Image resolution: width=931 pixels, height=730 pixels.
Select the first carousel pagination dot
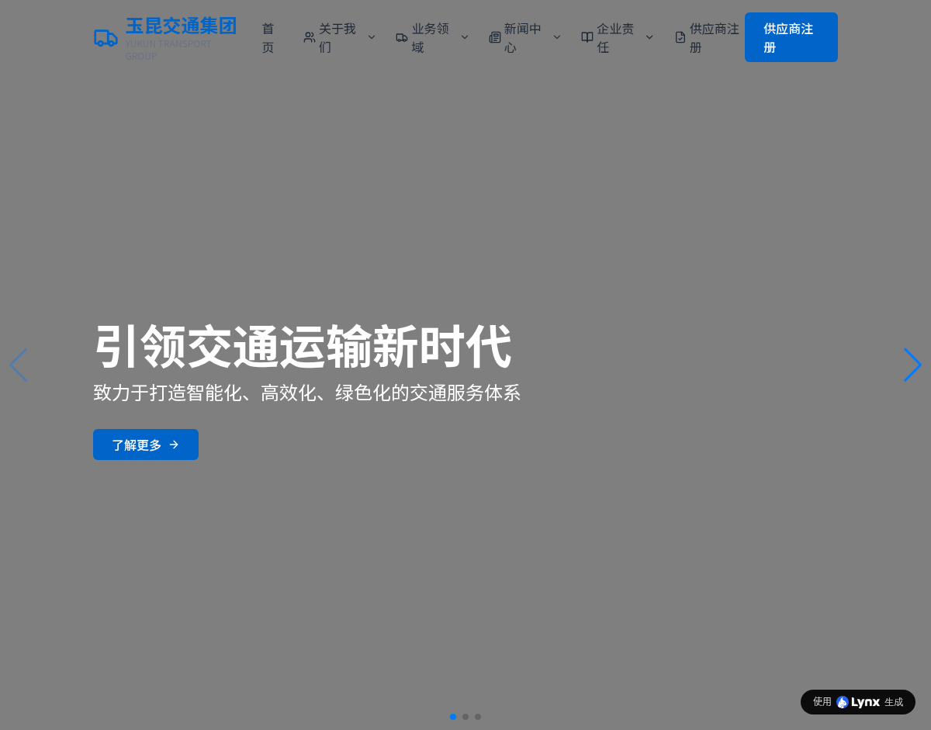tap(453, 717)
